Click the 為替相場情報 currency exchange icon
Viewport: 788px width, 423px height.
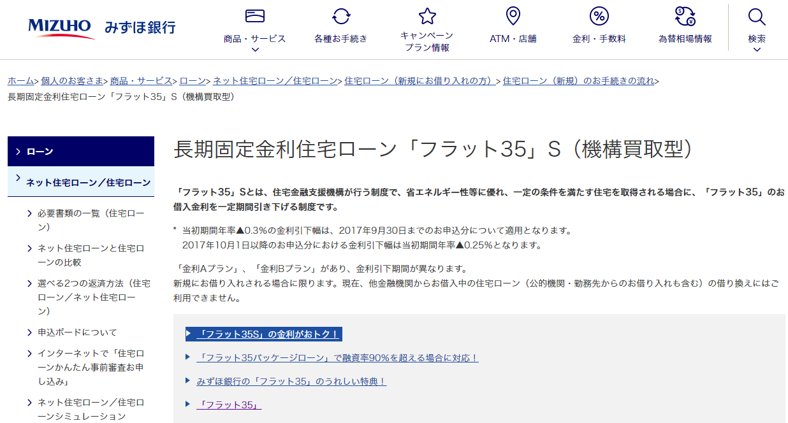(x=685, y=16)
